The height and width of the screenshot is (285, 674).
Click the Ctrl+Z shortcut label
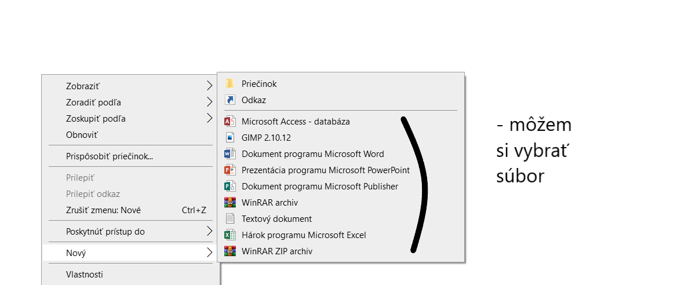(194, 210)
